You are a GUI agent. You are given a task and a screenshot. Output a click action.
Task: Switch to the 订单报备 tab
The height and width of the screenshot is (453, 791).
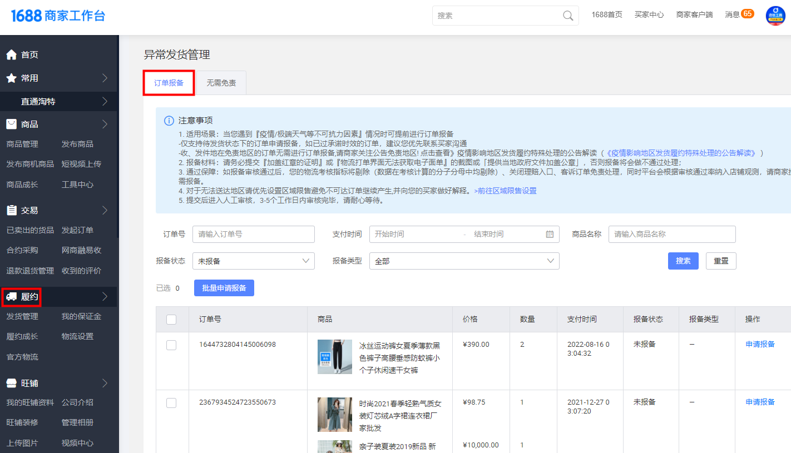169,83
